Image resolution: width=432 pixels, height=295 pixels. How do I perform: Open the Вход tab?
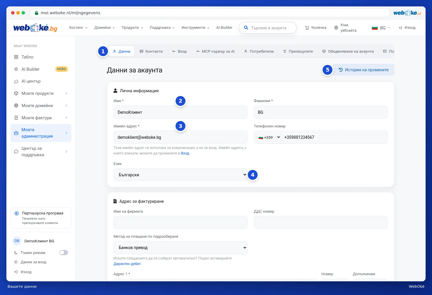click(179, 51)
